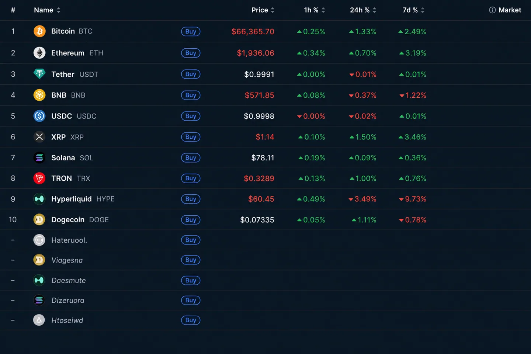Image resolution: width=531 pixels, height=354 pixels.
Task: Open the TRON coin name link
Action: (62, 178)
